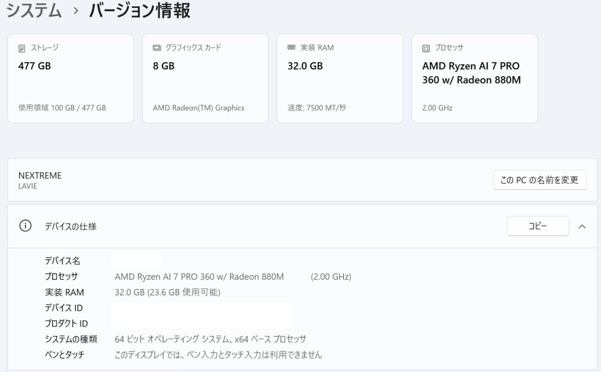Click the device specifications info icon
The image size is (601, 372).
[25, 226]
